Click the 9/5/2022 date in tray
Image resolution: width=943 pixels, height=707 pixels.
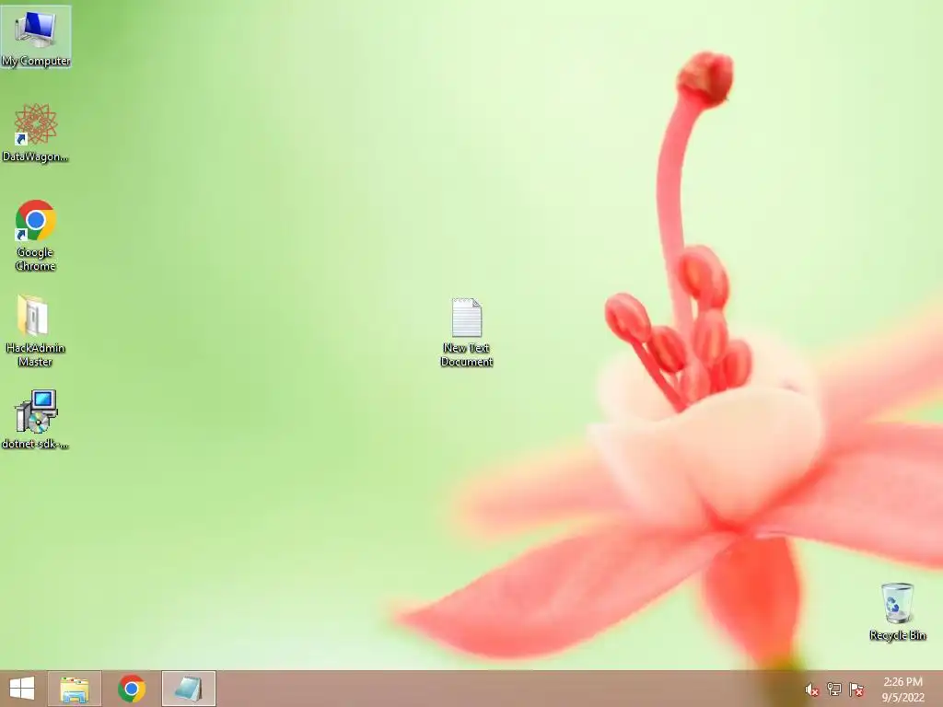902,698
